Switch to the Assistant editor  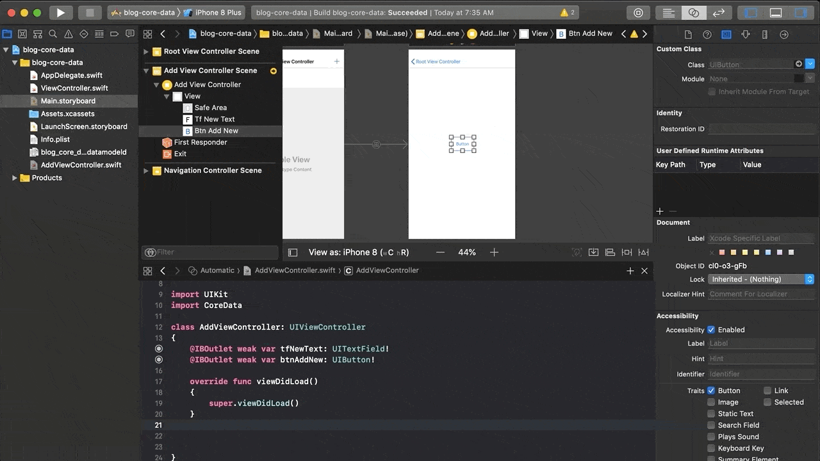click(694, 12)
